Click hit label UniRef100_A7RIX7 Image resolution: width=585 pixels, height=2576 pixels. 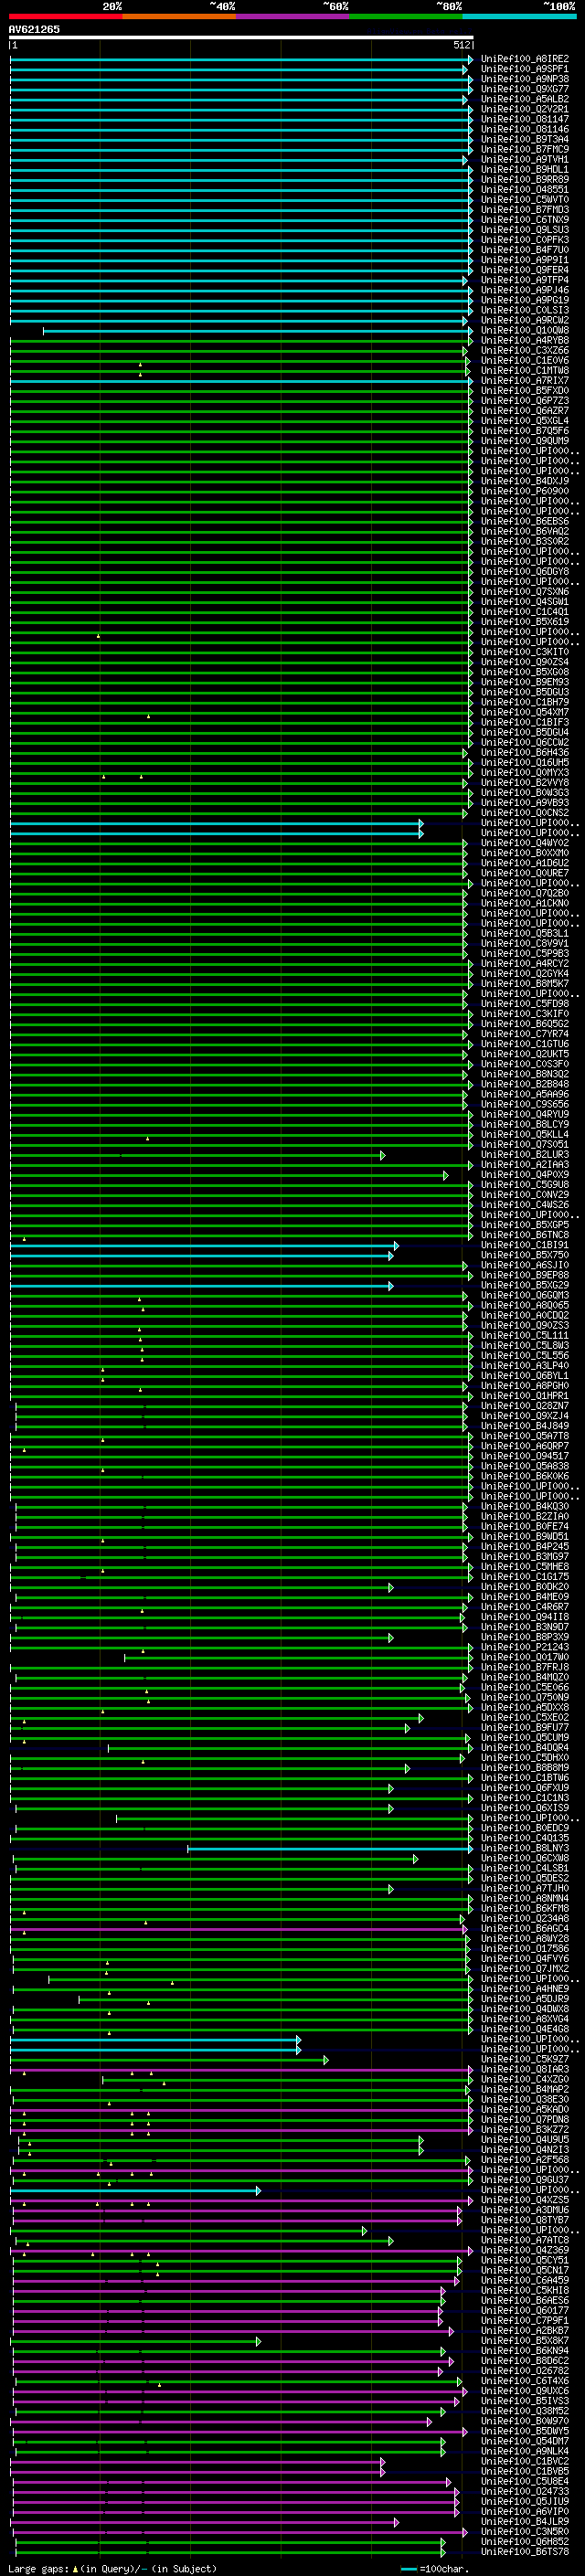coord(525,380)
